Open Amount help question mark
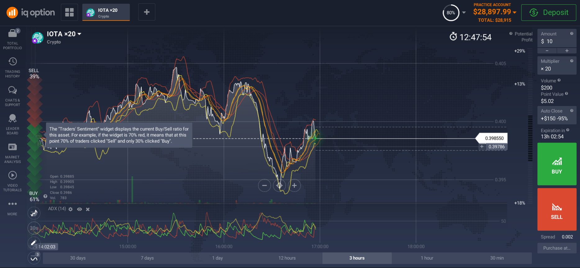This screenshot has height=268, width=580. coord(572,34)
